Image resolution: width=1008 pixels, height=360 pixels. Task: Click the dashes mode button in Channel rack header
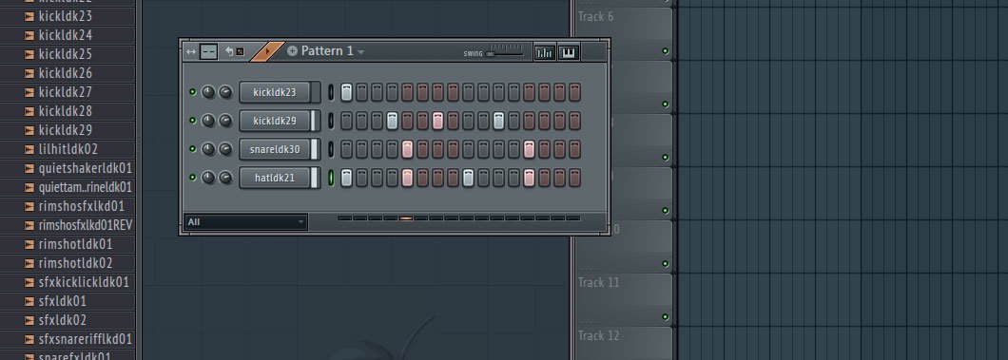pyautogui.click(x=208, y=51)
